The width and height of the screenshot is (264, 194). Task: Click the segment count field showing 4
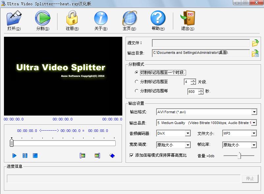pos(187,82)
